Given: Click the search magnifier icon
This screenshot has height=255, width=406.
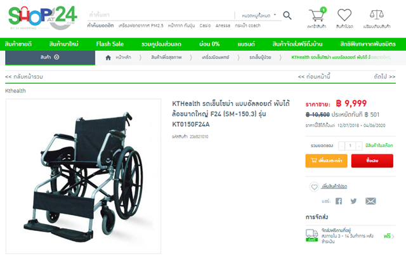Looking at the screenshot, I should point(287,15).
